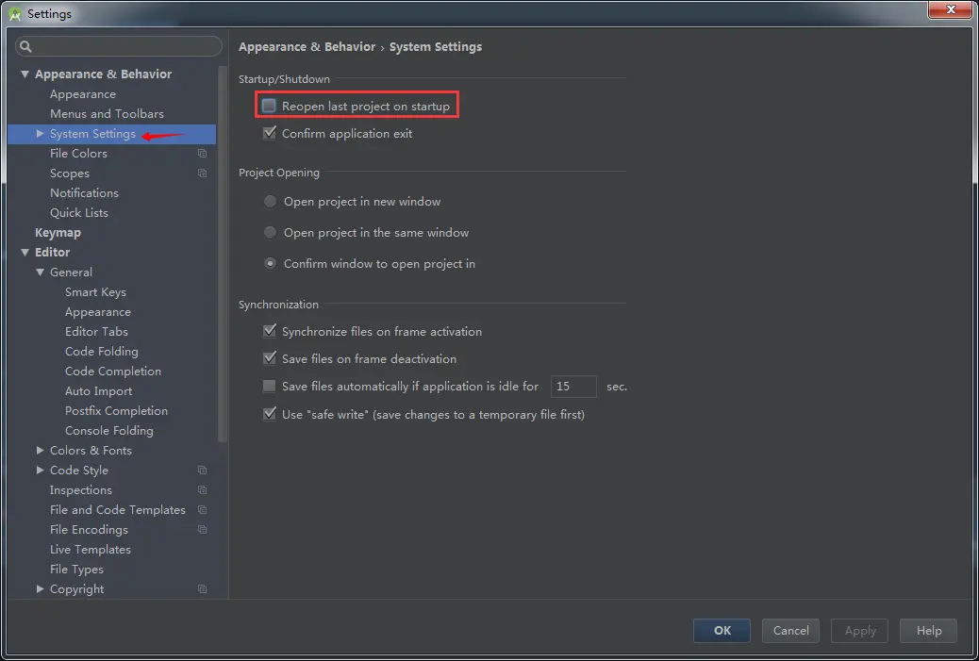Click project-level icon beside File Encodings
979x661 pixels.
click(x=202, y=529)
